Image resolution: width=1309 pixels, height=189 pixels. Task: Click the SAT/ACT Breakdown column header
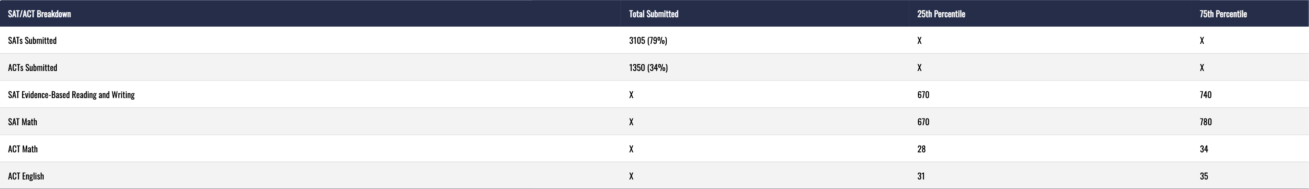[39, 14]
